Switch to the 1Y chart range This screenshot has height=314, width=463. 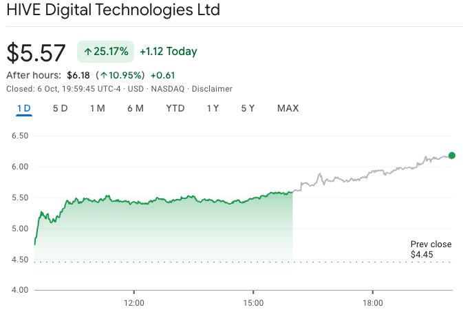tap(213, 108)
